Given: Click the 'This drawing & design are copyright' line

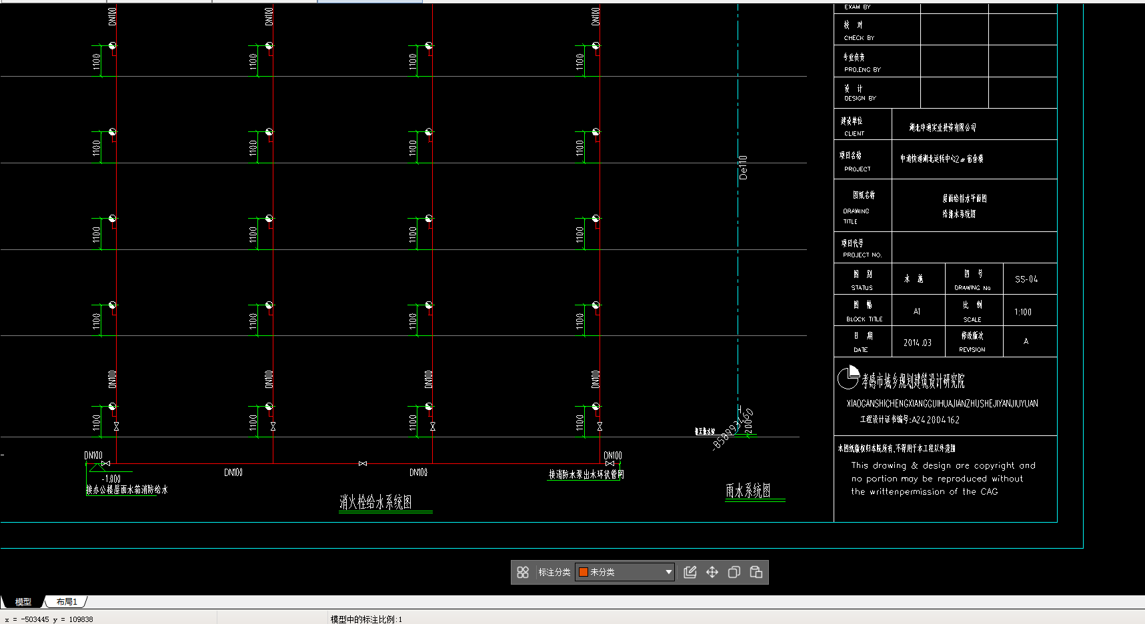Looking at the screenshot, I should [x=943, y=465].
